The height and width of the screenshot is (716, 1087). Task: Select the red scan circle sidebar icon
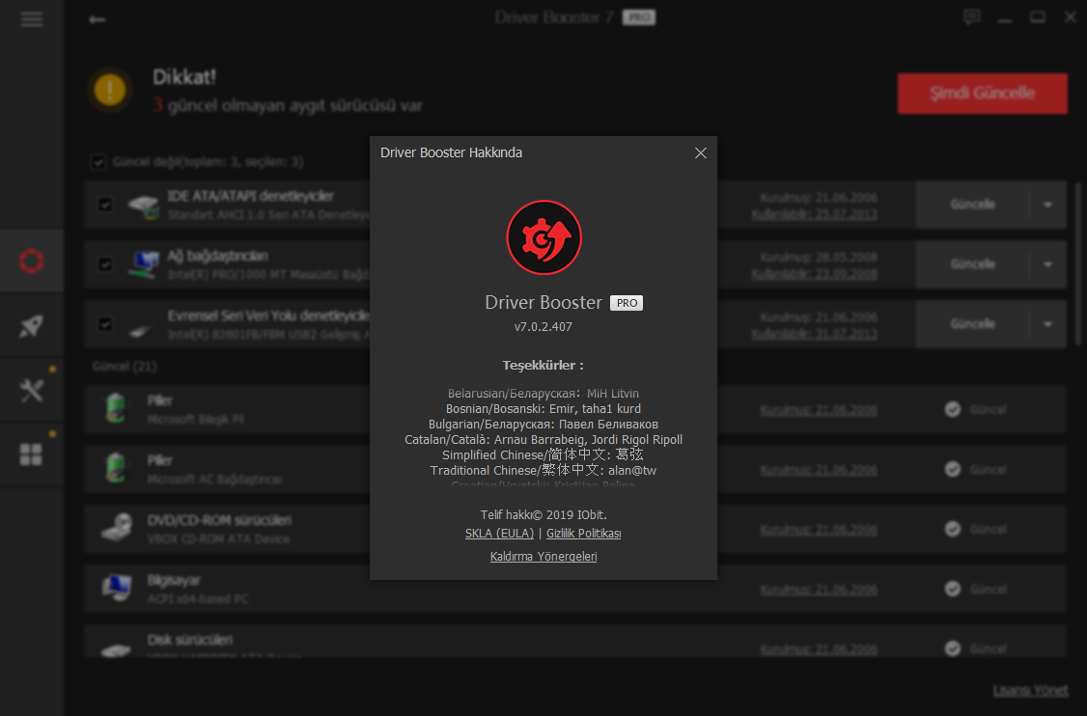(31, 262)
